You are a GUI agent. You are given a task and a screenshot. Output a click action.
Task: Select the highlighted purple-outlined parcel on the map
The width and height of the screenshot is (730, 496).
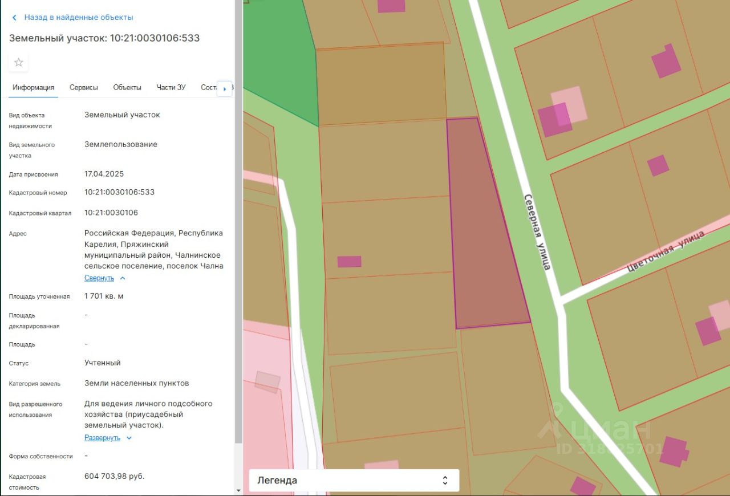485,228
